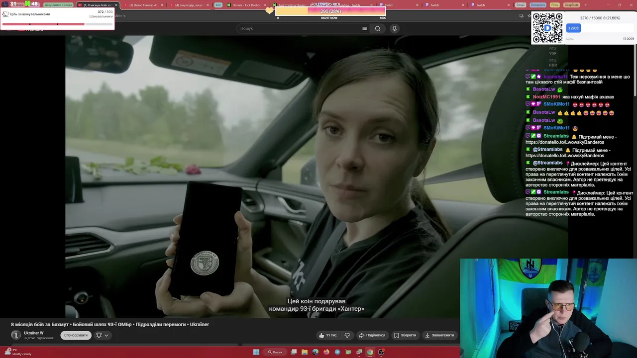
Task: Expand the notification bell dropdown
Action: point(102,335)
